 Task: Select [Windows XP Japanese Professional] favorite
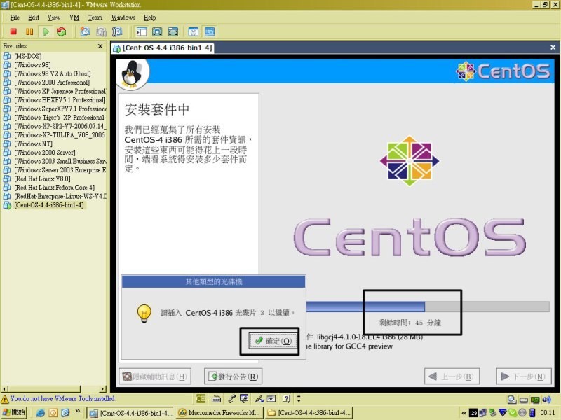[x=60, y=92]
